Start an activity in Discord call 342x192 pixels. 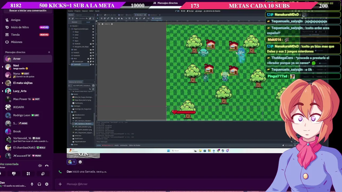(x=28, y=174)
